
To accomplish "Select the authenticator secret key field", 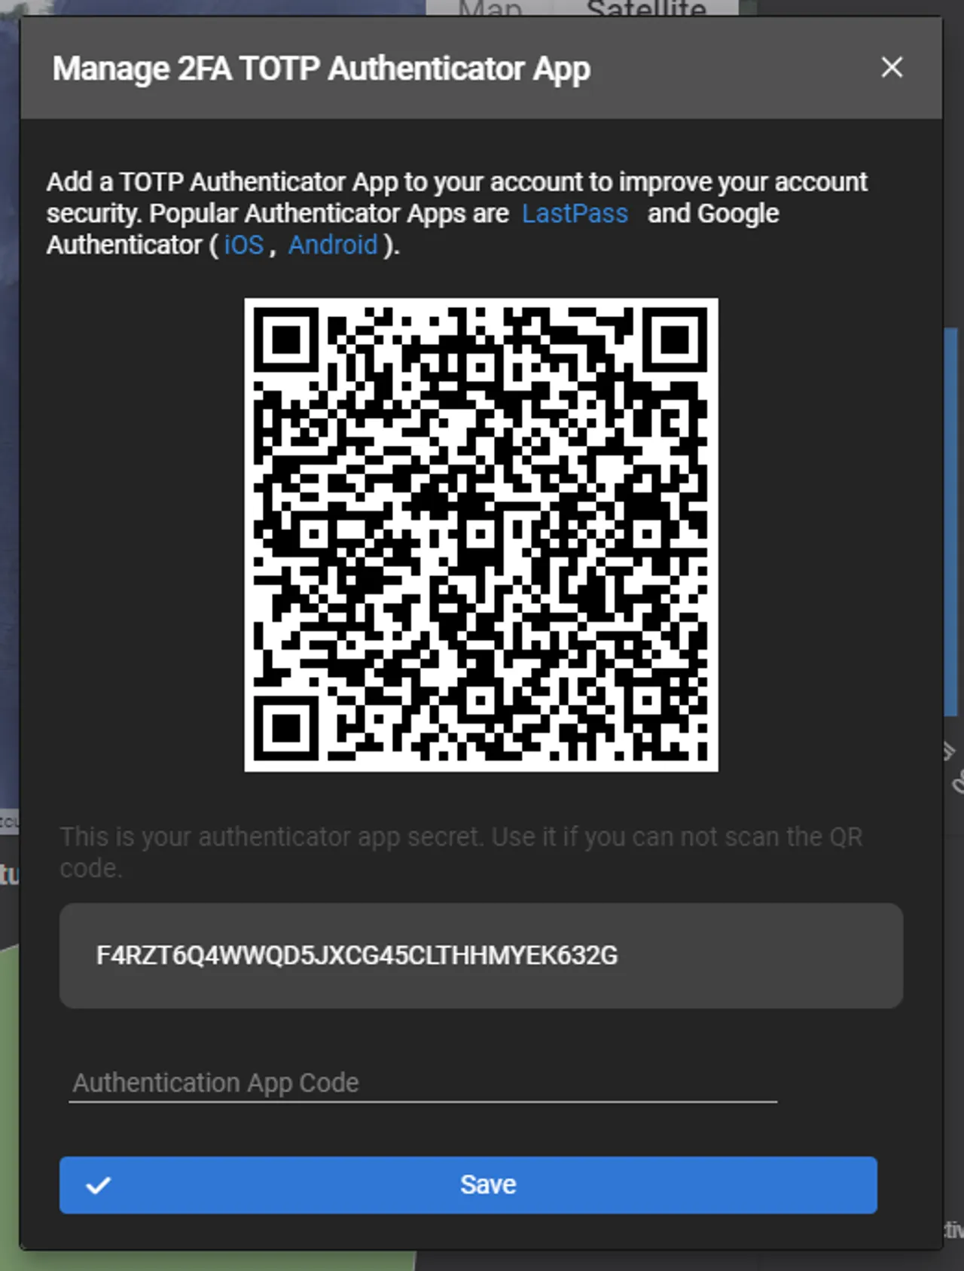I will click(x=481, y=956).
